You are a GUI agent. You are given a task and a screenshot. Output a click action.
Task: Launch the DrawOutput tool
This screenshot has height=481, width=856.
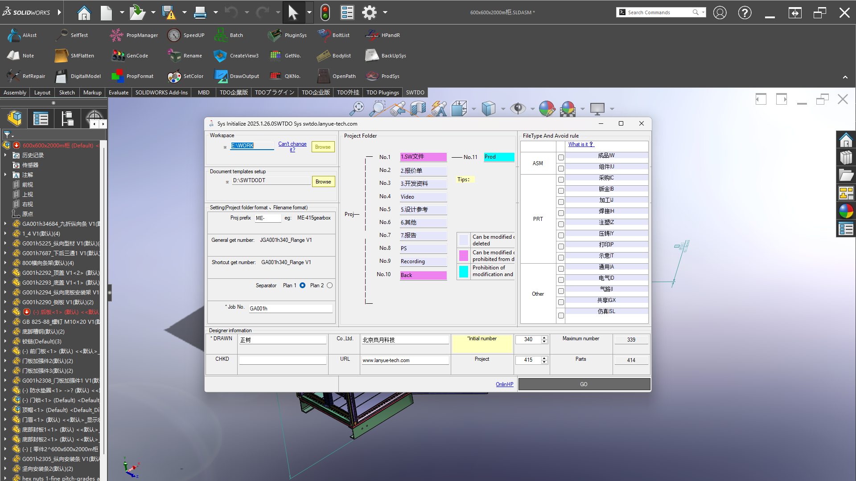point(221,76)
